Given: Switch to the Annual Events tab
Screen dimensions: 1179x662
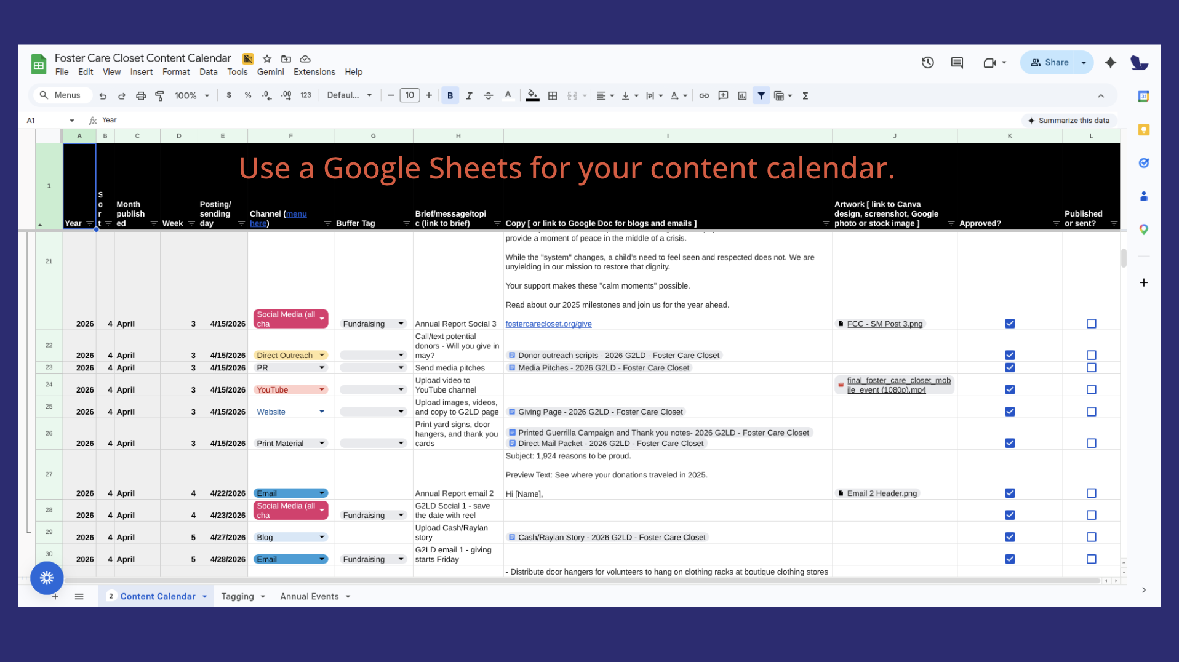Looking at the screenshot, I should pyautogui.click(x=310, y=596).
